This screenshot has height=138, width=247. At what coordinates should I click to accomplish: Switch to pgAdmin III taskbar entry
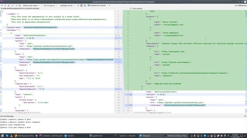tap(96, 136)
